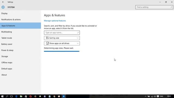Go to Storage settings

coord(20,56)
